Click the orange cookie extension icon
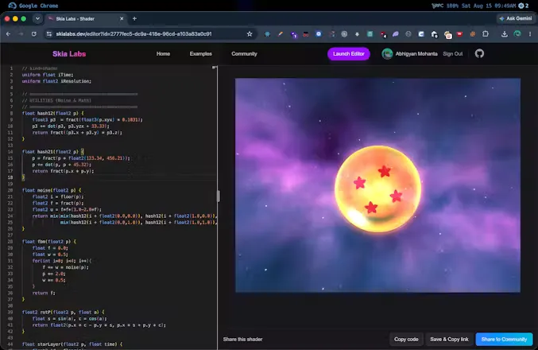 tap(473, 34)
